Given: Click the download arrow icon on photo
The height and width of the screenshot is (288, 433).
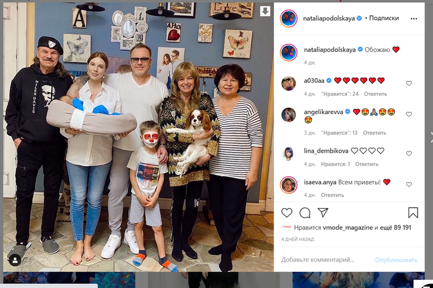Looking at the screenshot, I should [265, 11].
